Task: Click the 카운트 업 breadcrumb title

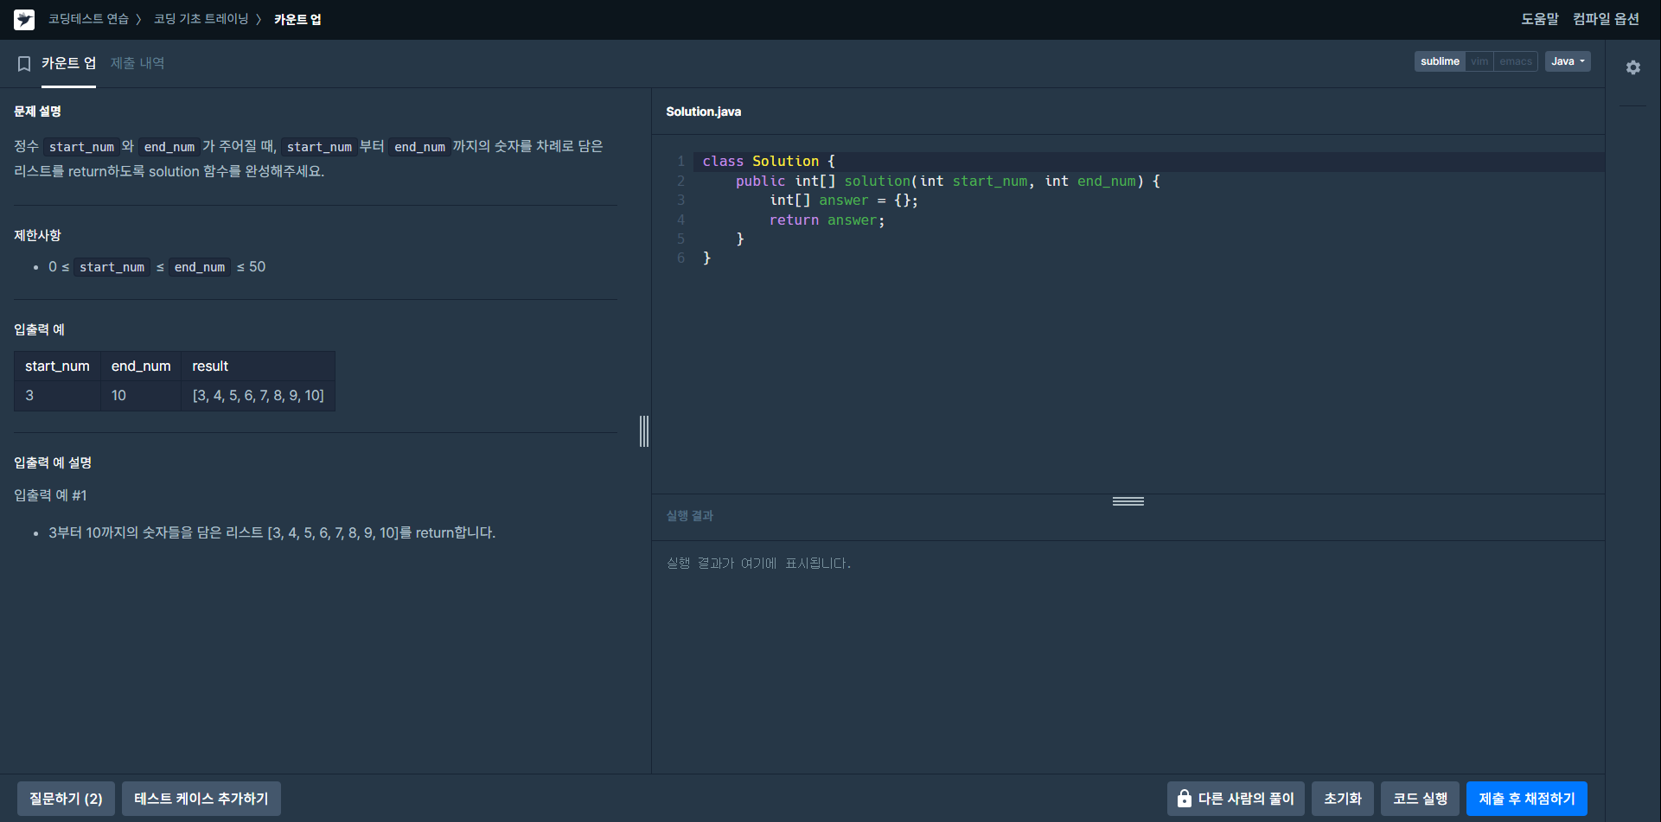Action: (297, 19)
